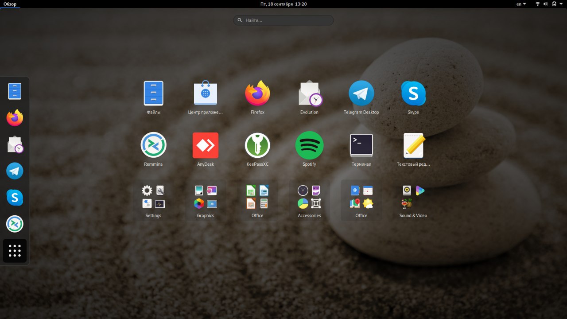
Task: Open Telegram Desktop from the app grid
Action: click(x=361, y=93)
